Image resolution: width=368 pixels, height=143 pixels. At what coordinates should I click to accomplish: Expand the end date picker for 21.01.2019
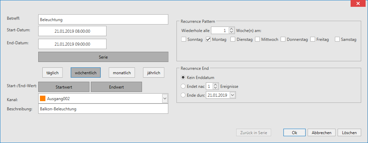point(232,95)
